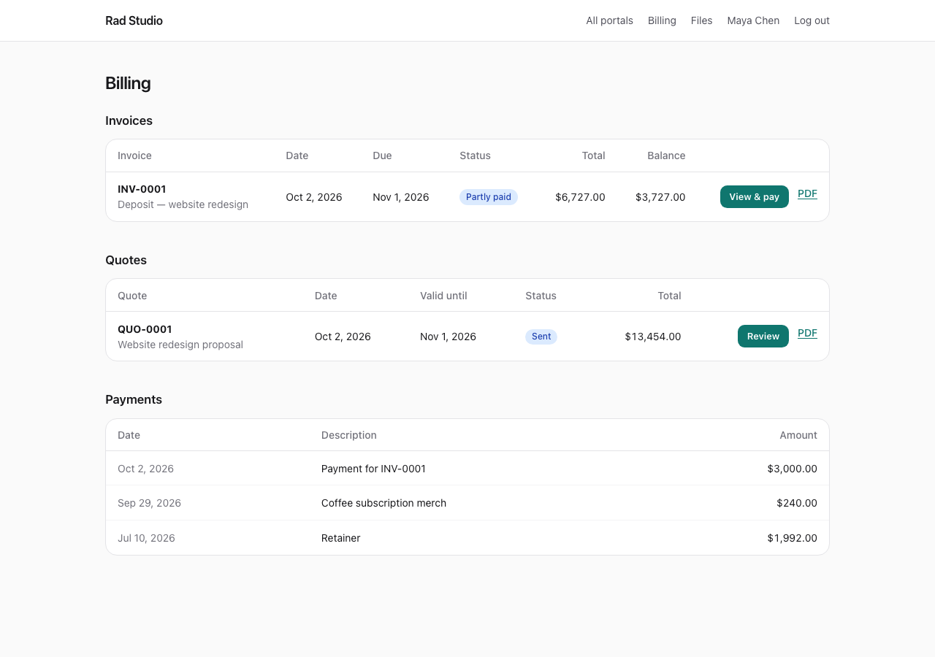935x657 pixels.
Task: Click the Coffee subscription merch payment row
Action: pos(467,503)
